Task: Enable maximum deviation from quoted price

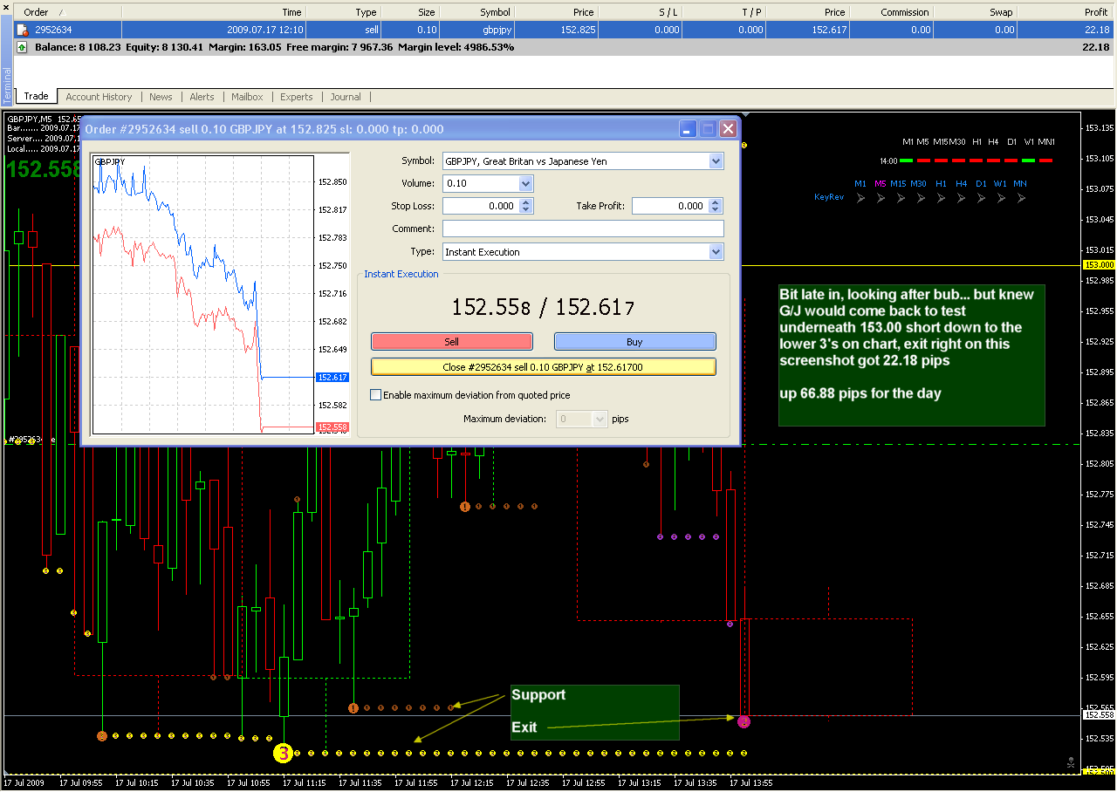Action: point(376,395)
